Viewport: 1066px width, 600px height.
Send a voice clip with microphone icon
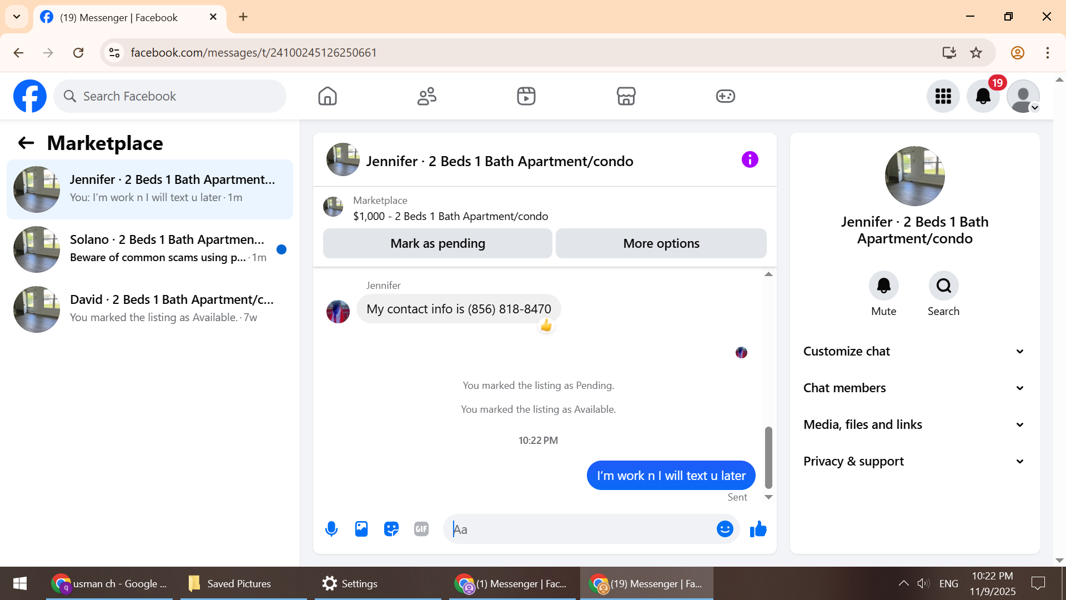331,529
